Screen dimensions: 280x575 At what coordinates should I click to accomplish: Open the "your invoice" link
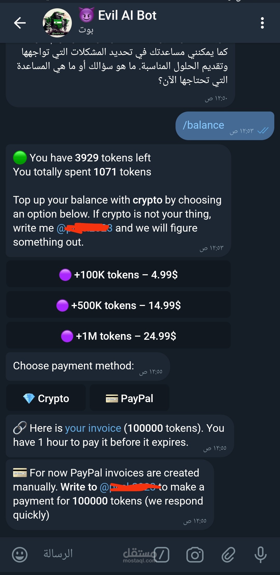pos(93,428)
